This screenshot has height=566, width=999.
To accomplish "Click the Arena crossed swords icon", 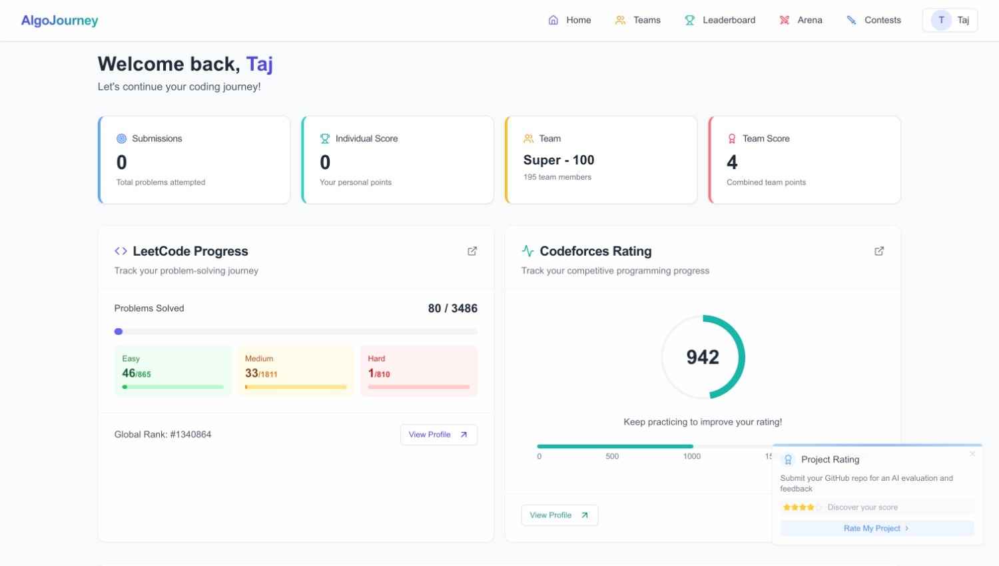I will (x=785, y=20).
